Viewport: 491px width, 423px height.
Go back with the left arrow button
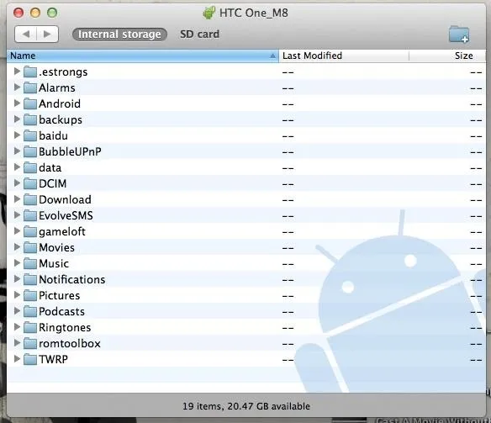pos(26,34)
